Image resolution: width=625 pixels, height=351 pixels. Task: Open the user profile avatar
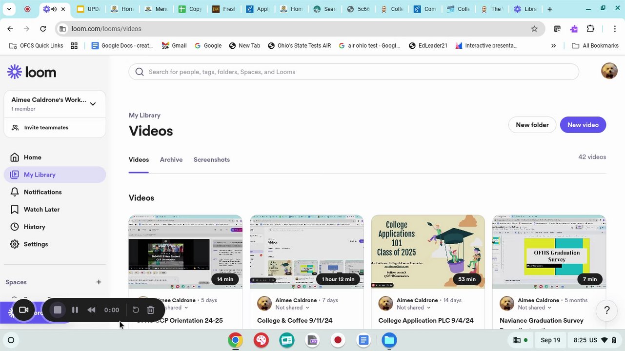(609, 71)
